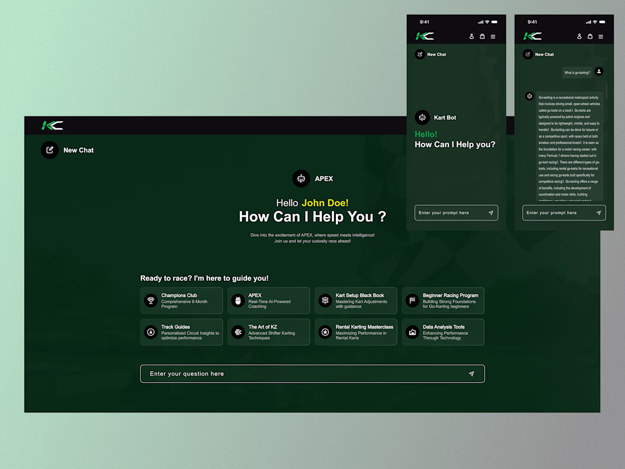Screen dimensions: 625x469
Task: Choose the Data Analysis Tools card
Action: 443,332
